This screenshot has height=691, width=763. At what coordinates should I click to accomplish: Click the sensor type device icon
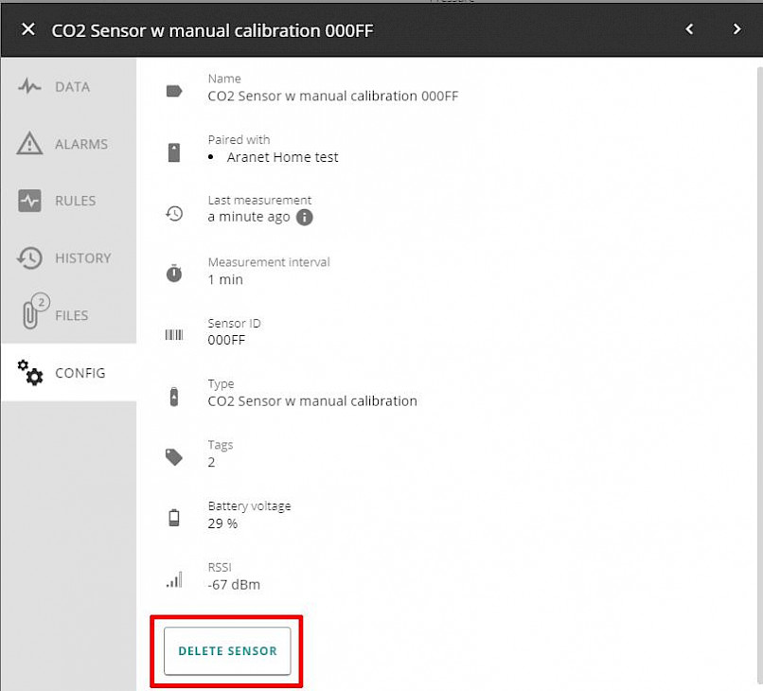(174, 396)
